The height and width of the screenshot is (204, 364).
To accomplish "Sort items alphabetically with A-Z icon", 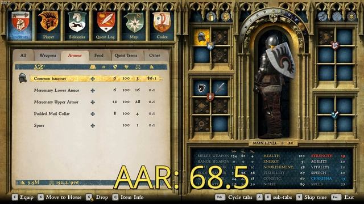I will 39,67.
